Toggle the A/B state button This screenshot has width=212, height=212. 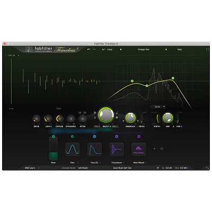coord(103,49)
